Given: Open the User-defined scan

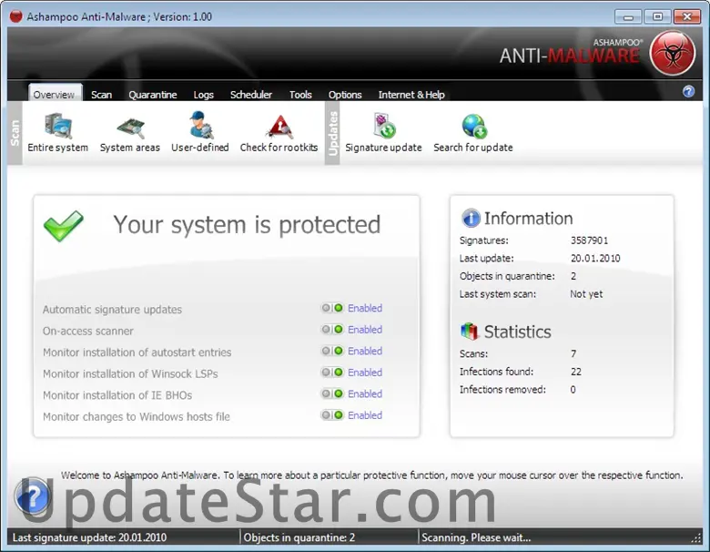Looking at the screenshot, I should [x=200, y=132].
